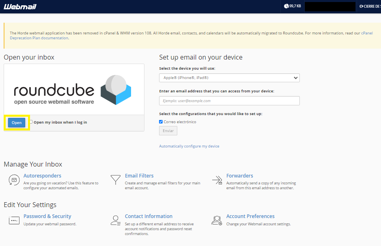
Task: Enable 'Open my inbox when I log in'
Action: (x=31, y=122)
